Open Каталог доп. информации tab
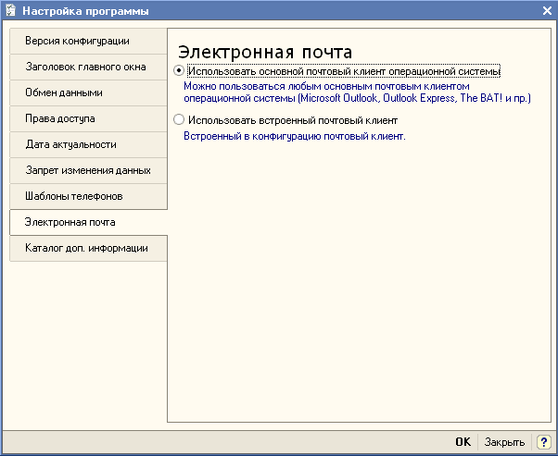The width and height of the screenshot is (558, 456). [x=88, y=249]
